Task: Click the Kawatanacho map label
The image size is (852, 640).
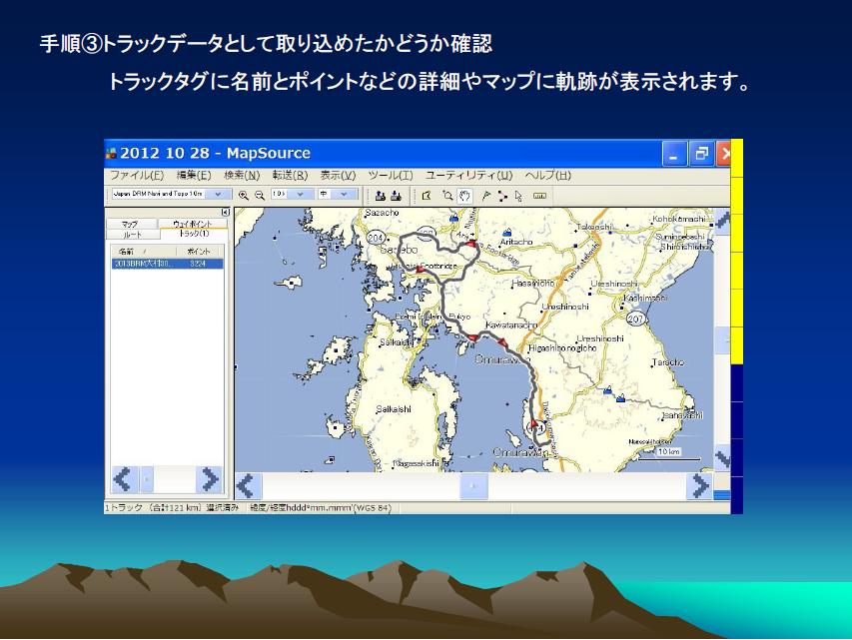Action: pos(510,324)
